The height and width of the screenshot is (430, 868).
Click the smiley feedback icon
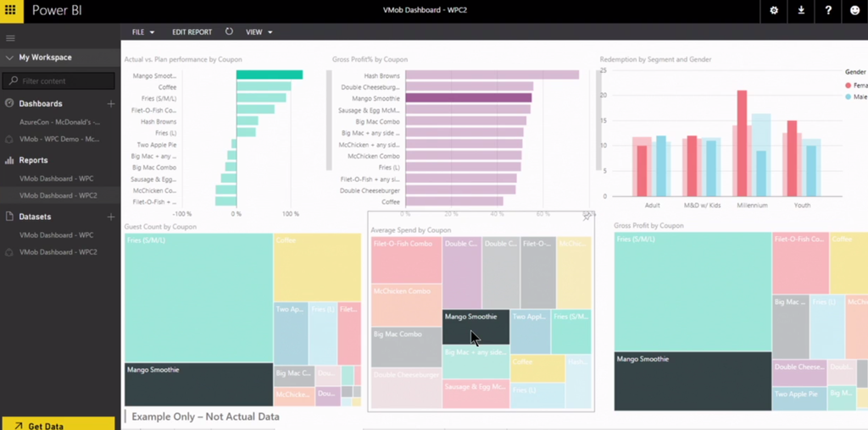coord(854,10)
